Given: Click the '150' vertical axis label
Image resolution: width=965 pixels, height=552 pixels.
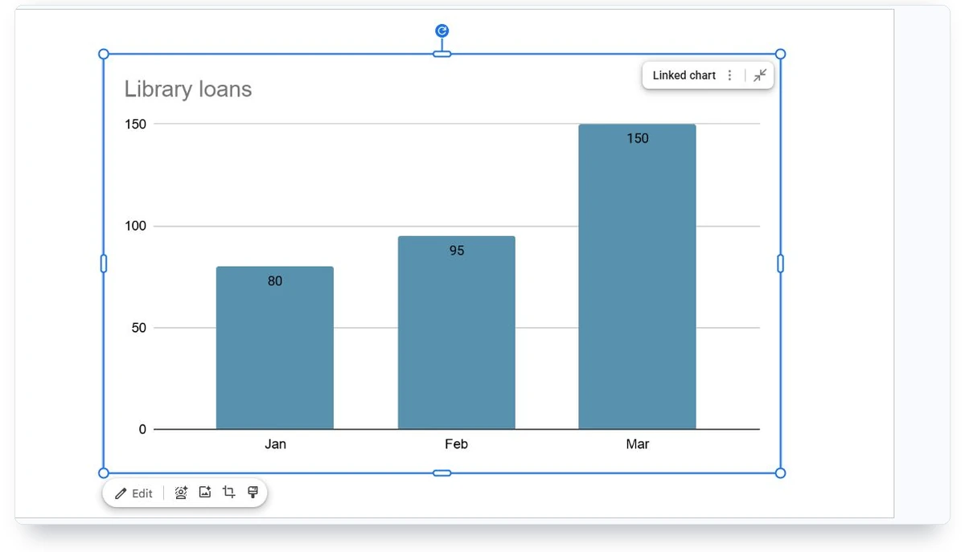Looking at the screenshot, I should [x=135, y=124].
